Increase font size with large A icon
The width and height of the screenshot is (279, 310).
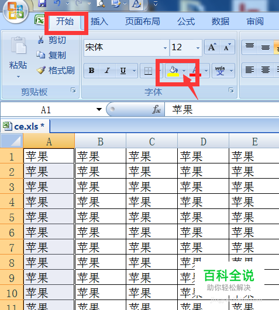(x=212, y=47)
